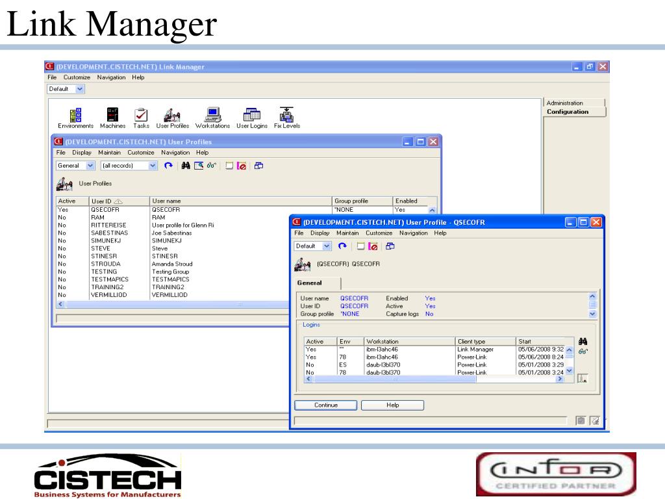
Task: Click scroll up arrow in QSECOFR general panel
Action: [592, 296]
